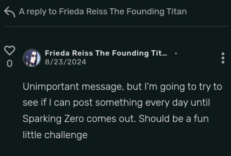The image size is (231, 156).
Task: Click the like count showing 0
Action: 10,64
